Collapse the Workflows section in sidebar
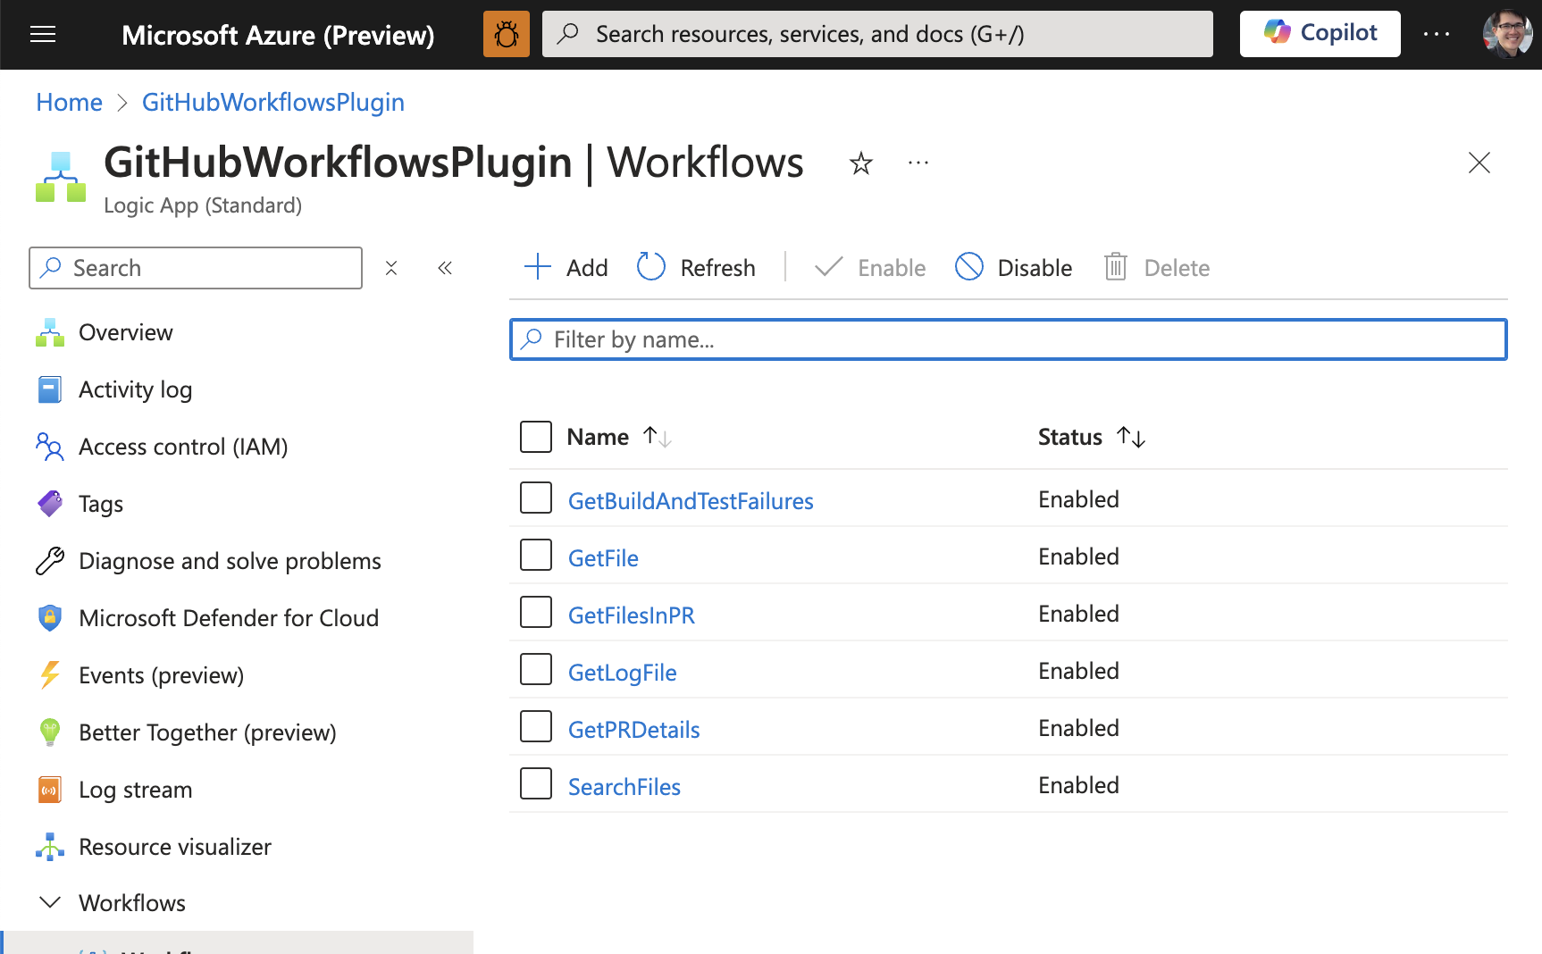Image resolution: width=1542 pixels, height=954 pixels. (51, 902)
